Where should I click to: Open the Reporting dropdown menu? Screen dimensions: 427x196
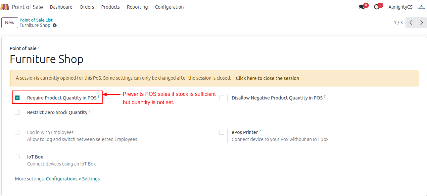[x=137, y=7]
